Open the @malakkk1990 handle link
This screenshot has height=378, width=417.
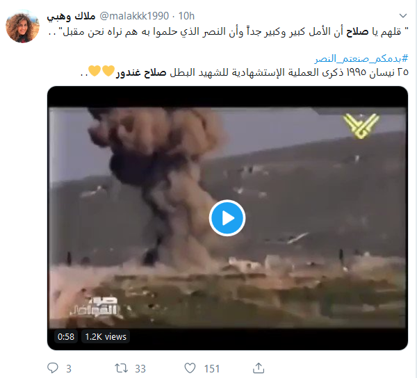pyautogui.click(x=134, y=16)
